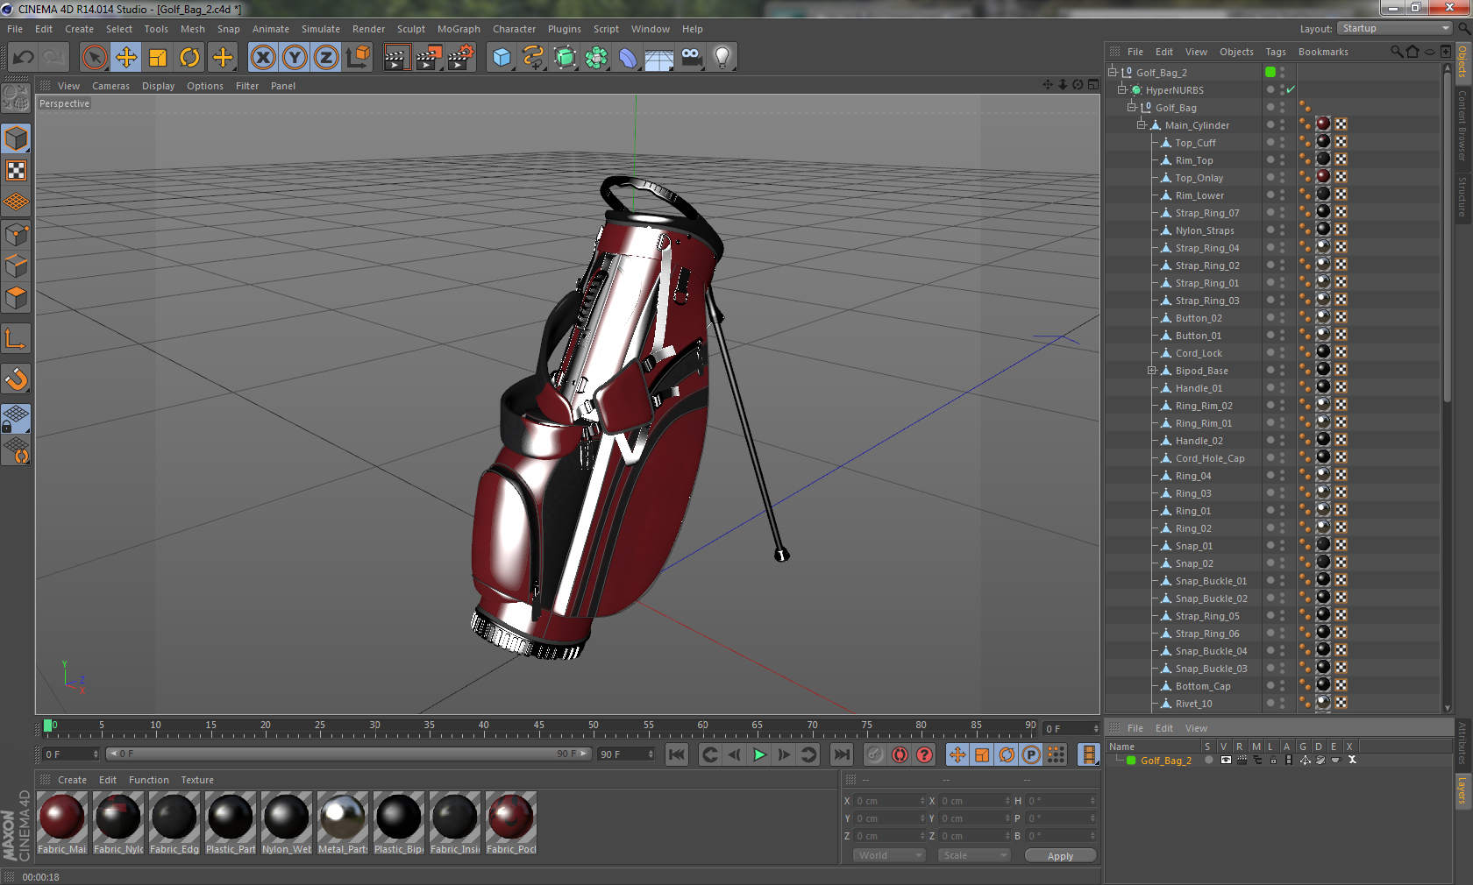This screenshot has width=1473, height=885.
Task: Activate the Move tool in toolbar
Action: click(x=126, y=58)
